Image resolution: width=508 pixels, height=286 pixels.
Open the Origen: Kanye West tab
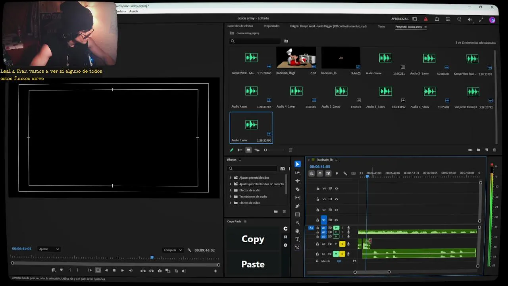click(328, 26)
